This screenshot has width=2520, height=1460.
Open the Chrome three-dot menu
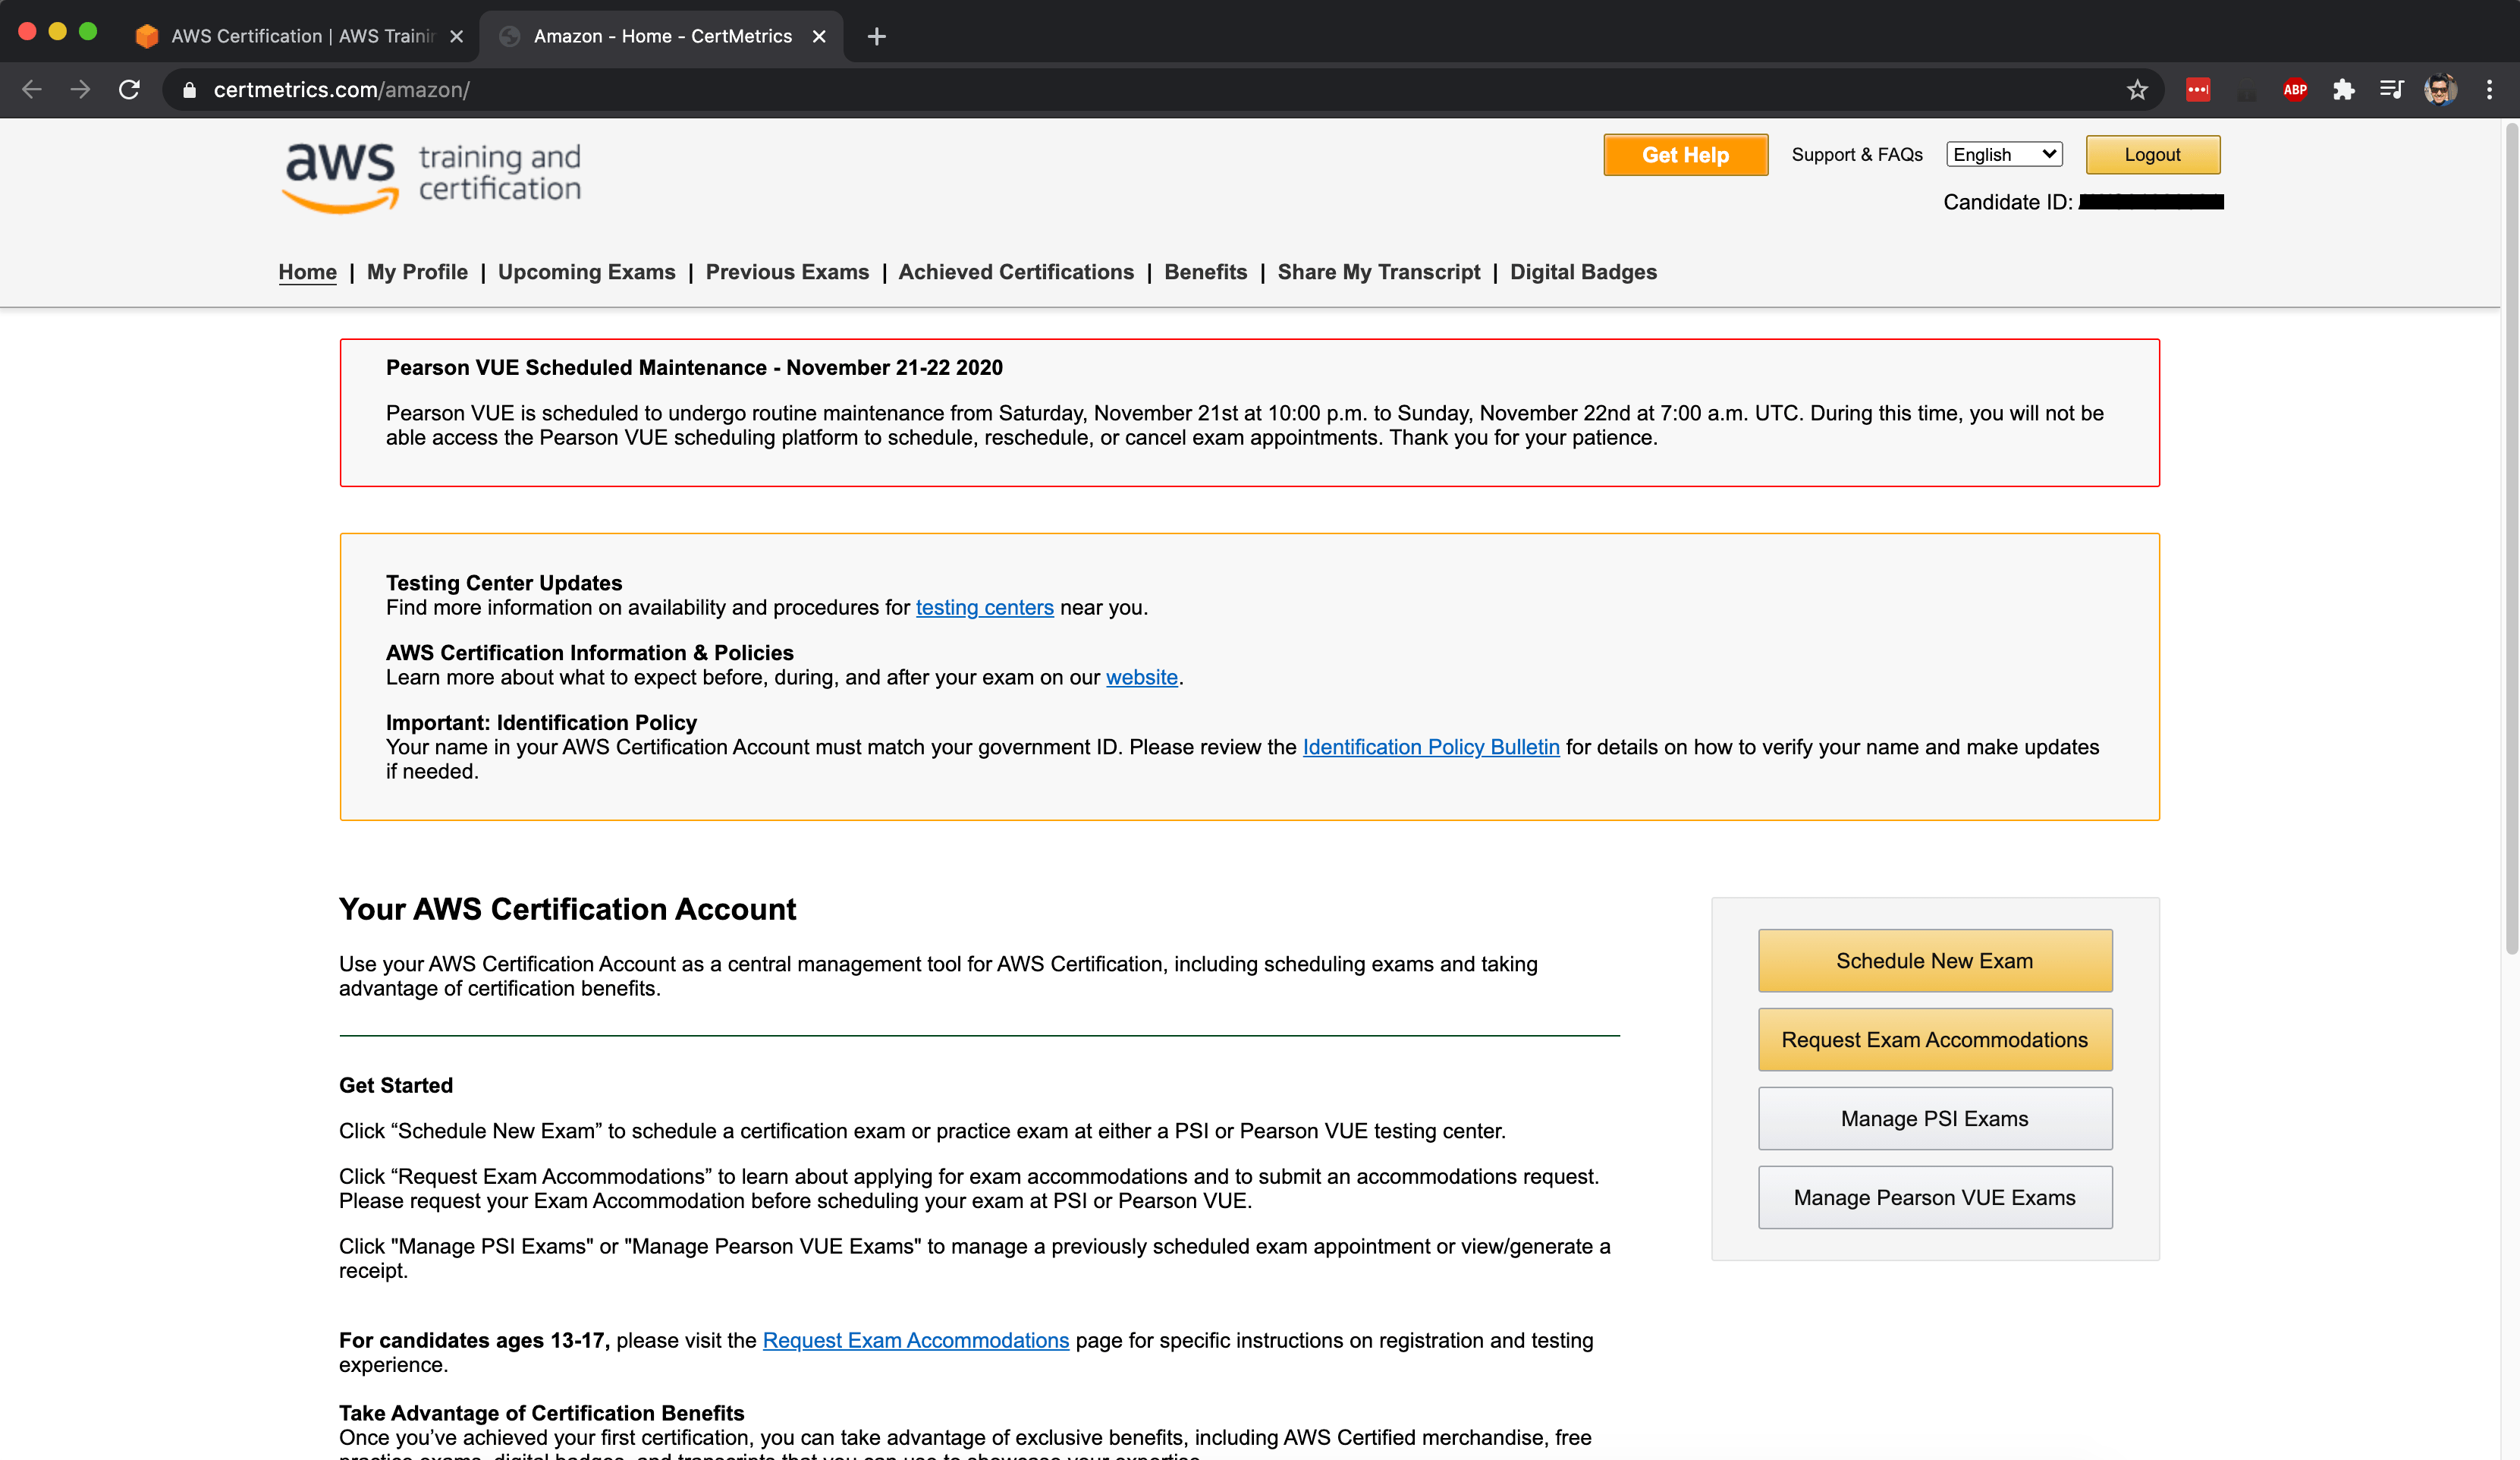tap(2489, 90)
